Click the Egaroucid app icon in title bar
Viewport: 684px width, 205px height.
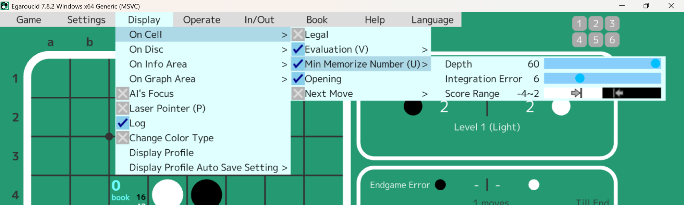[x=5, y=6]
